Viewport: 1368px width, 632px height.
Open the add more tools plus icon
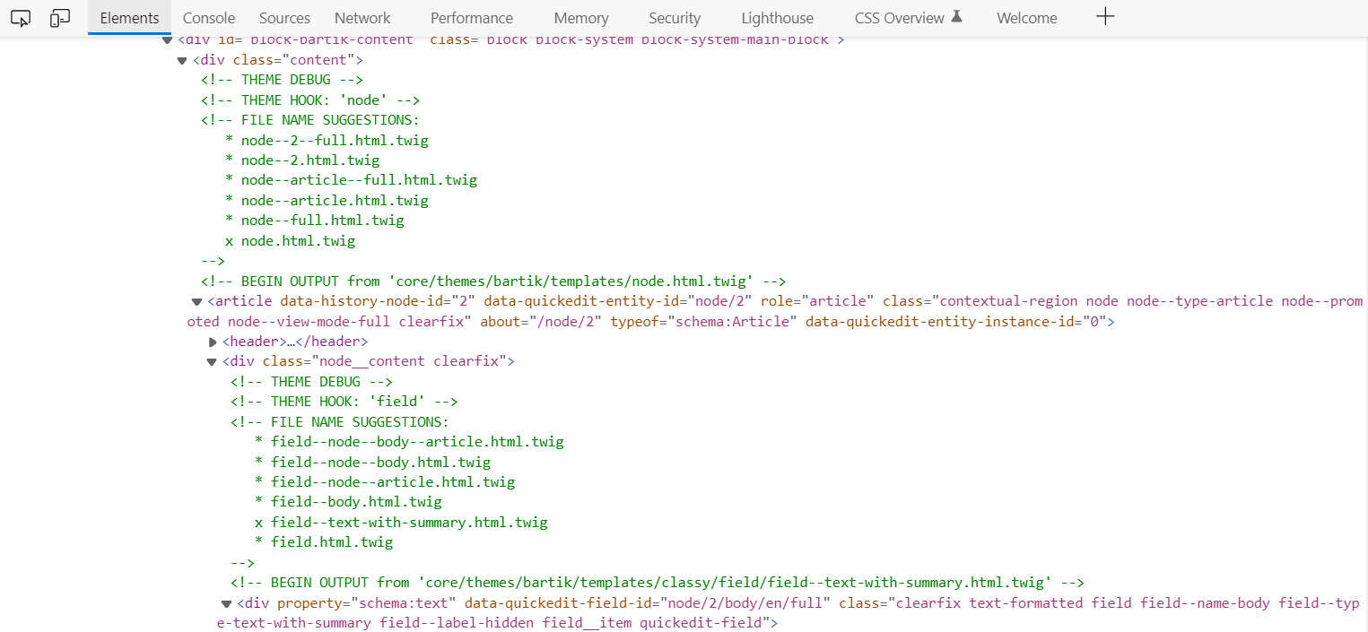pyautogui.click(x=1105, y=15)
